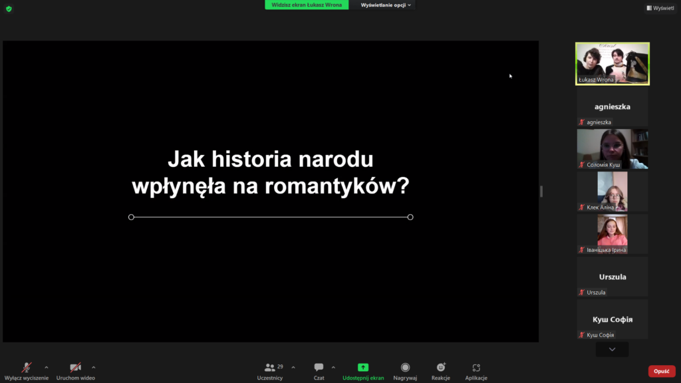Click the red Opuść leave button
Viewport: 681px width, 383px height.
coord(661,371)
